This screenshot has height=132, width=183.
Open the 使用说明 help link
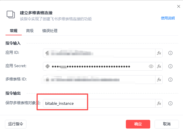click(168, 18)
